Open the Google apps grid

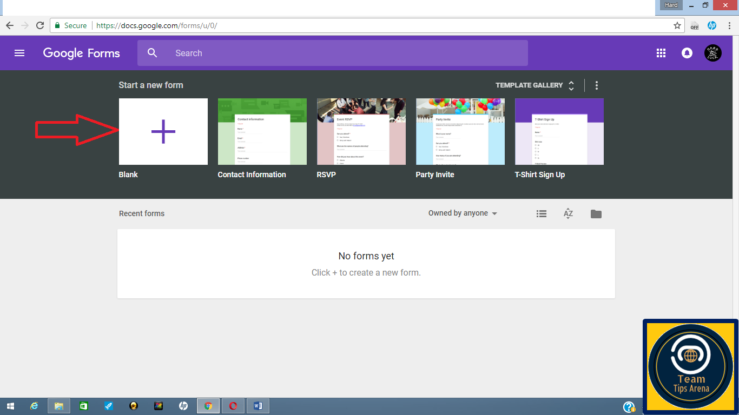(661, 53)
